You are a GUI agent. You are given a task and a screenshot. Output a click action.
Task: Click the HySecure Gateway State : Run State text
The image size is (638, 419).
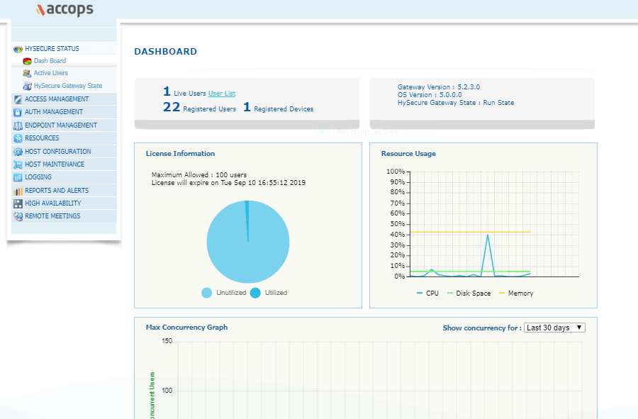point(456,103)
